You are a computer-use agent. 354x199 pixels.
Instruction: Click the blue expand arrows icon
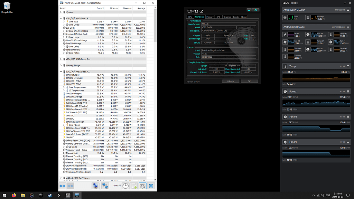63,186
